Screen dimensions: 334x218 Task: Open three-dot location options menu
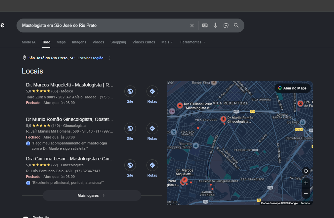click(110, 58)
